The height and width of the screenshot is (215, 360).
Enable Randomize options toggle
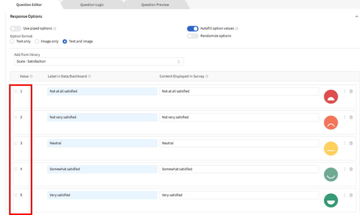click(193, 36)
